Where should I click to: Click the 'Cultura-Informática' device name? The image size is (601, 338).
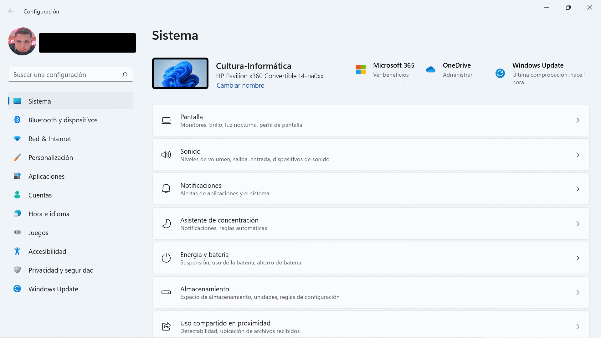click(x=254, y=66)
